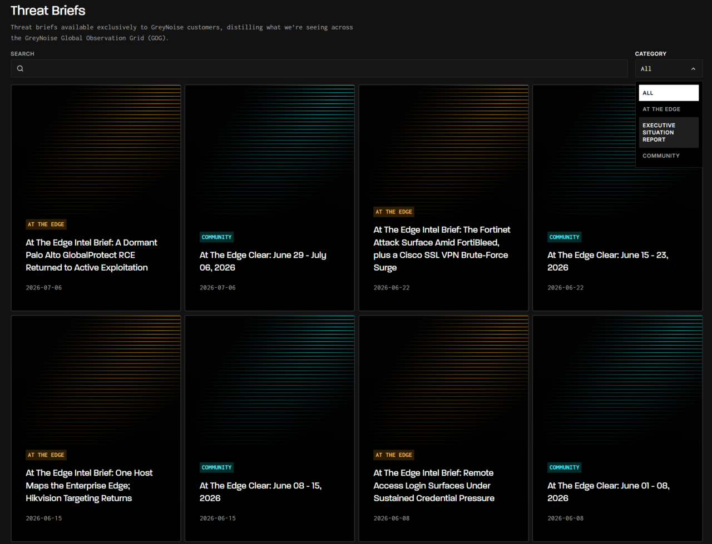Click COMMUNITY tag on June 15 - 23 card

[565, 237]
